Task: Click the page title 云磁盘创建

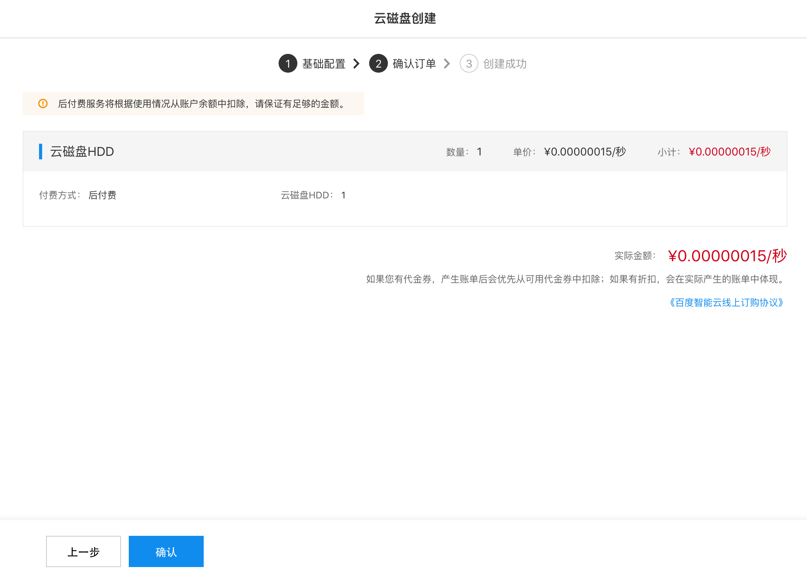Action: tap(405, 18)
